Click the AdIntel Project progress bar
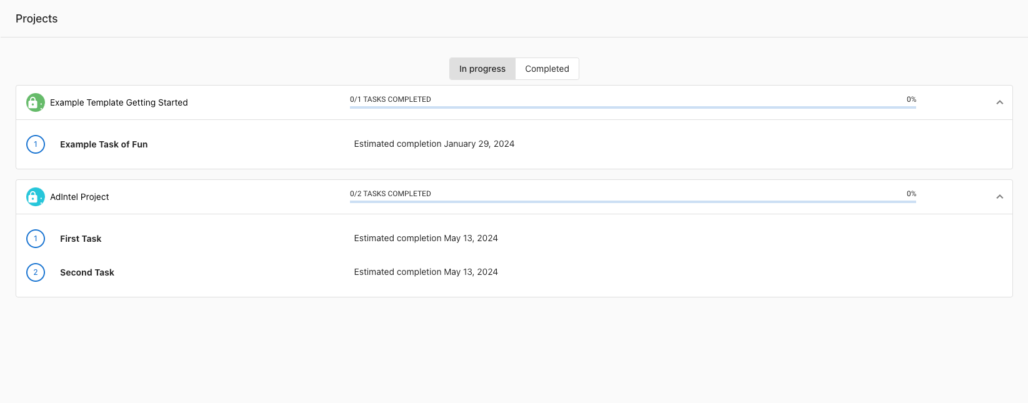1028x403 pixels. pyautogui.click(x=632, y=202)
